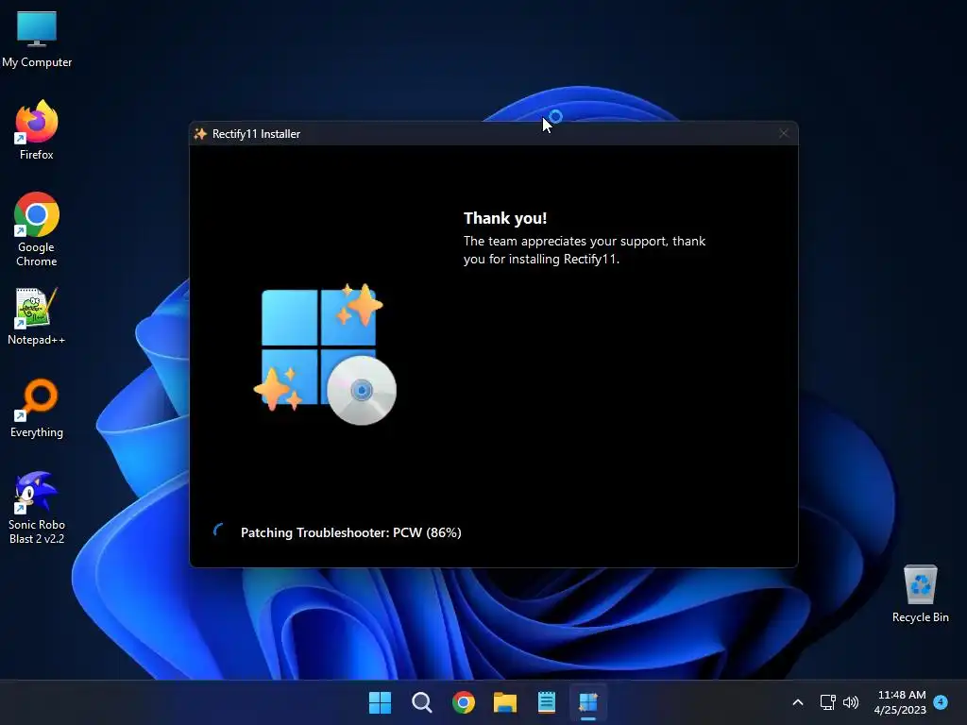The image size is (967, 725).
Task: Open File Explorer from the taskbar
Action: 505,702
